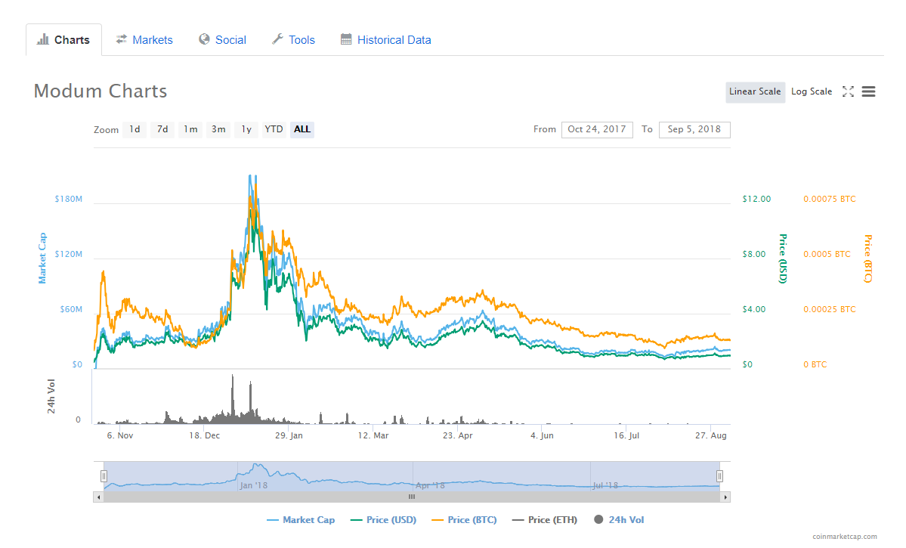Click the $120M market cap axis label
The width and height of the screenshot is (906, 548).
[68, 254]
